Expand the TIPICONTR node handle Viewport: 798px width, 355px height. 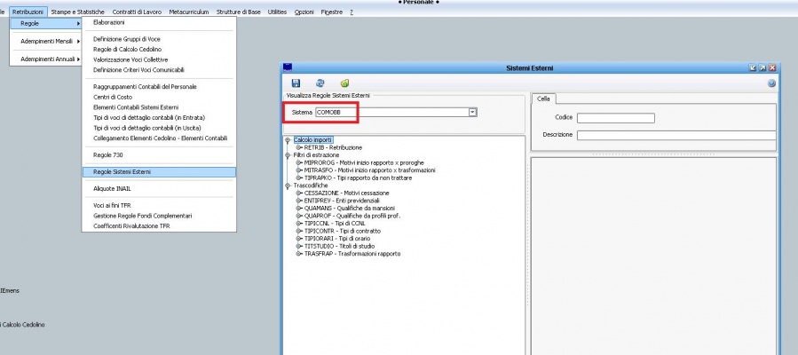(x=299, y=231)
